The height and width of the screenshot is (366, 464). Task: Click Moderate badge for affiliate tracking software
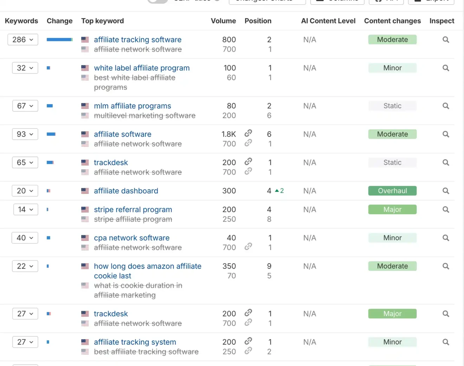(x=392, y=40)
